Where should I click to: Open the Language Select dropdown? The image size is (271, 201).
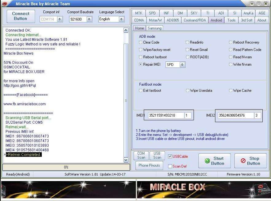[x=121, y=19]
